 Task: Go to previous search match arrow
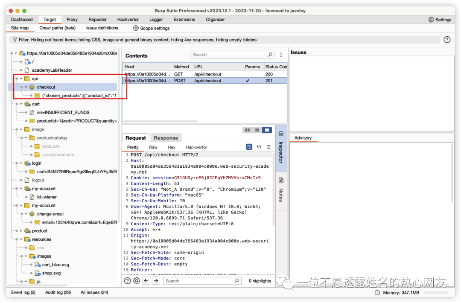tap(146, 281)
